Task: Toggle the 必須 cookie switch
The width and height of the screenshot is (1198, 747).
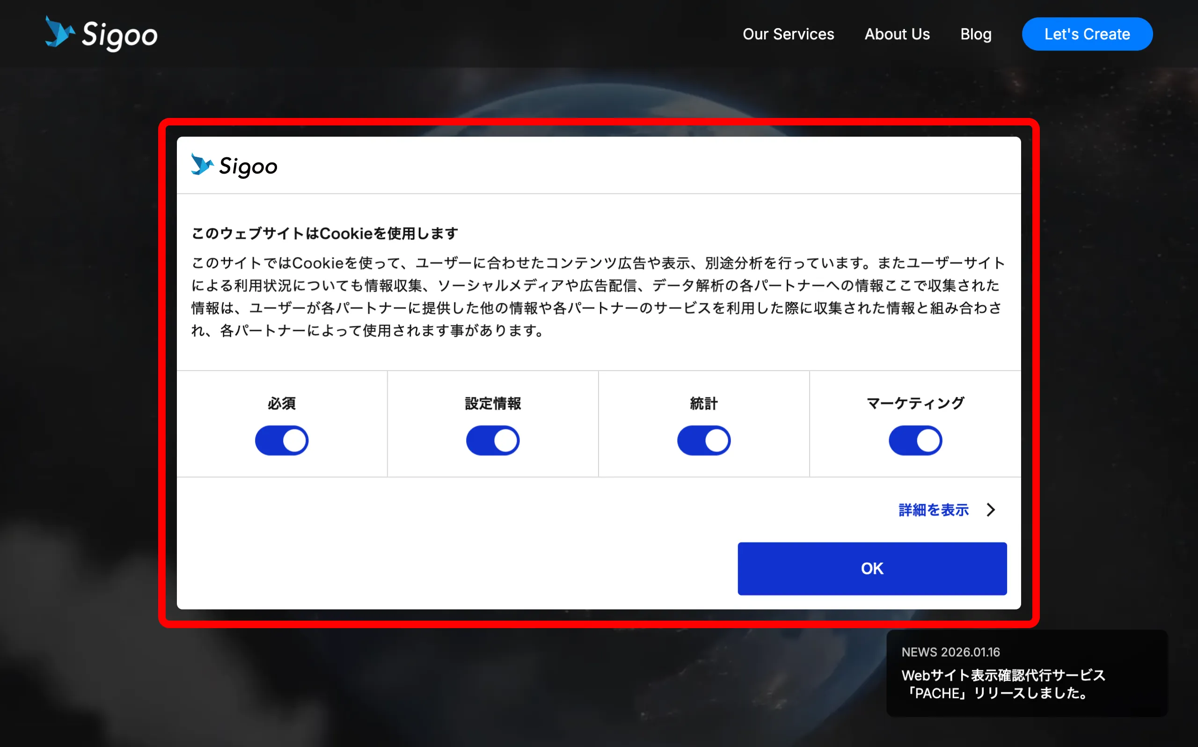Action: coord(281,440)
